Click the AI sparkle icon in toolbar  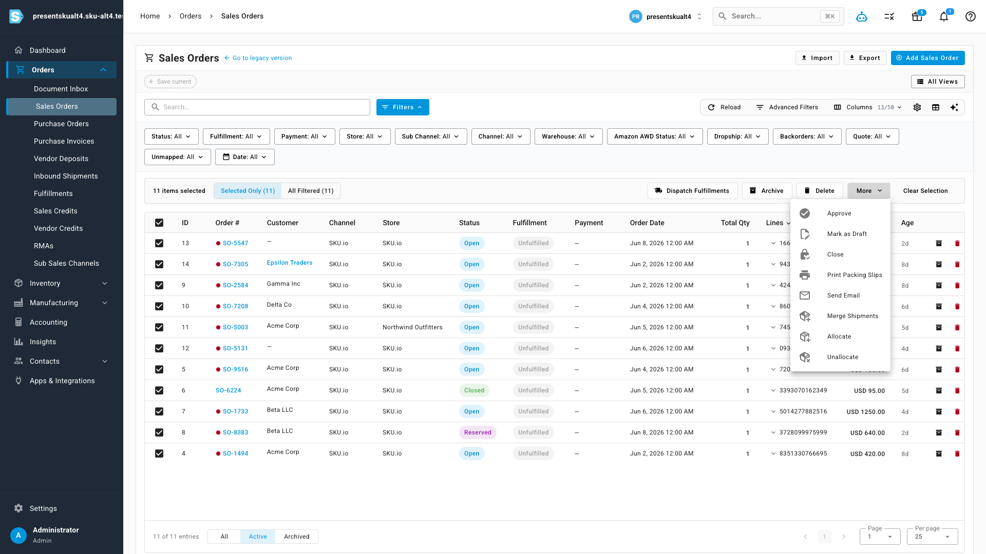(954, 107)
